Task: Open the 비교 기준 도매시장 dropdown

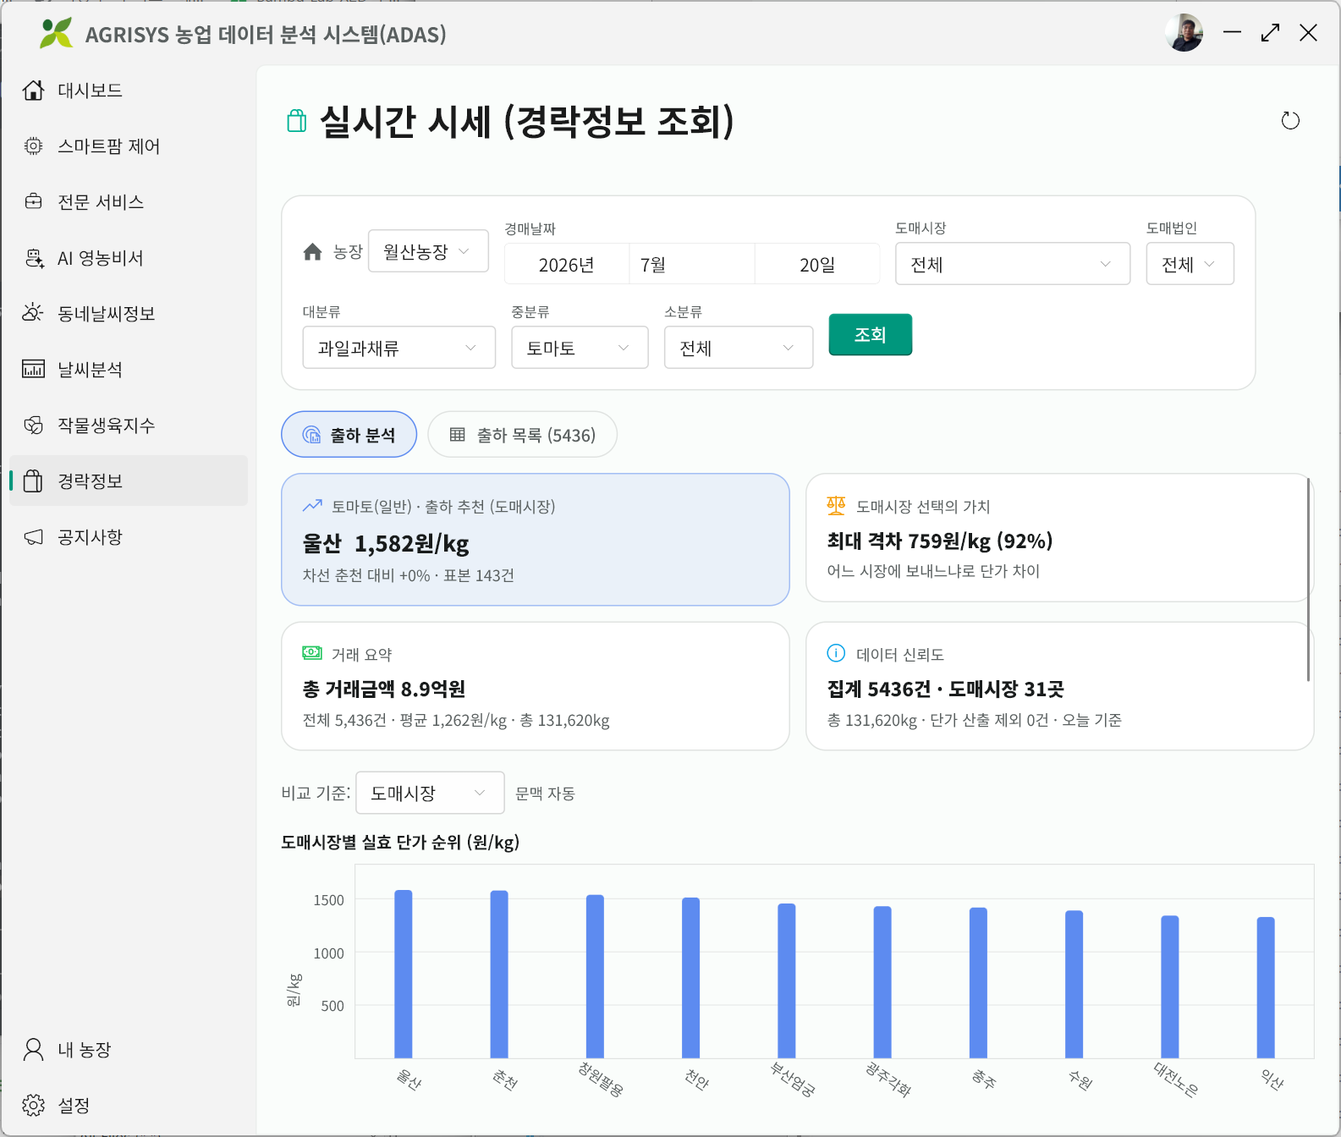Action: (430, 793)
